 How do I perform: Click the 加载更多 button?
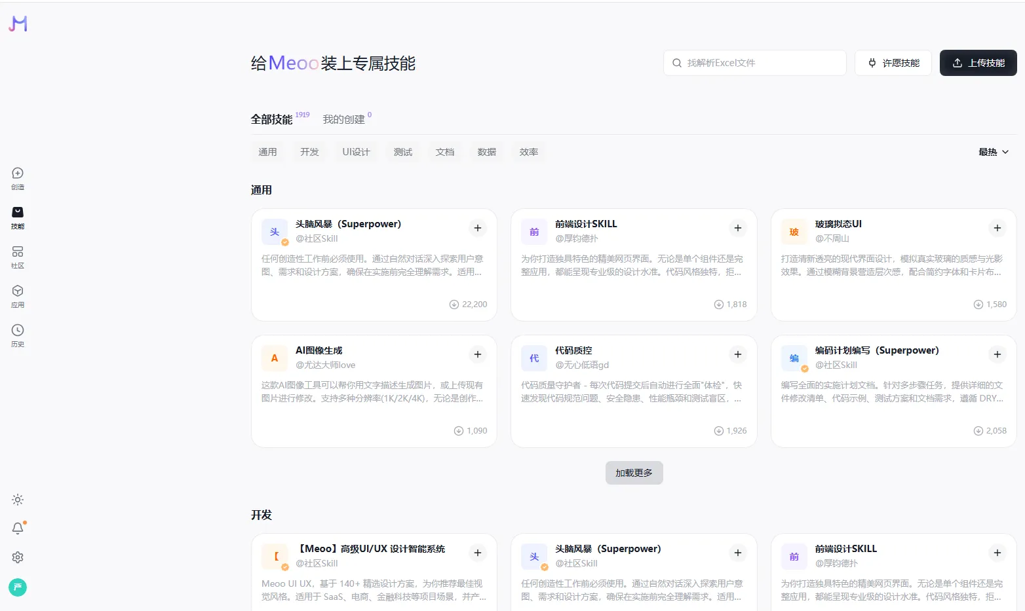click(x=634, y=473)
